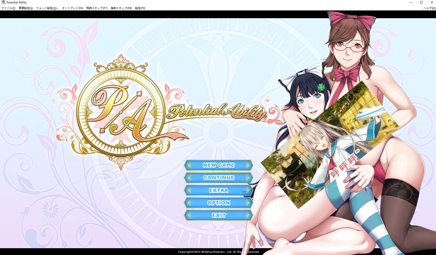Click the Potential Ability app icon in title bar
Image resolution: width=436 pixels, height=255 pixels.
pos(3,2)
